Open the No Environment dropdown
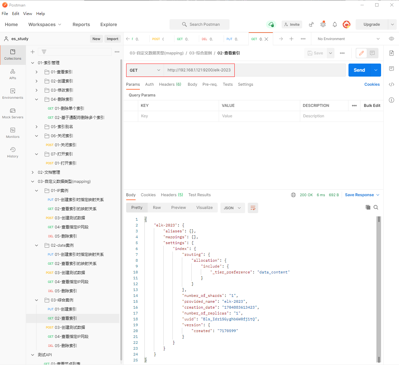Viewport: 399px width, 365px height. (348, 39)
